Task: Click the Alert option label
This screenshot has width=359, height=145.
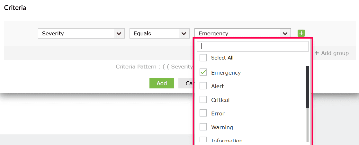Action: click(217, 86)
